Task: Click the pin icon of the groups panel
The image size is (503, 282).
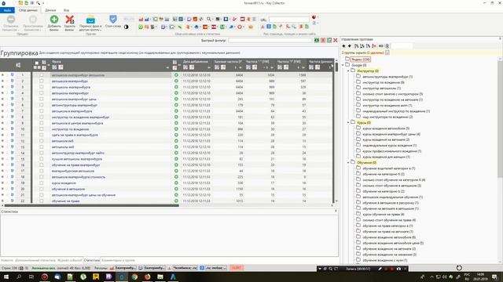Action: click(x=500, y=39)
